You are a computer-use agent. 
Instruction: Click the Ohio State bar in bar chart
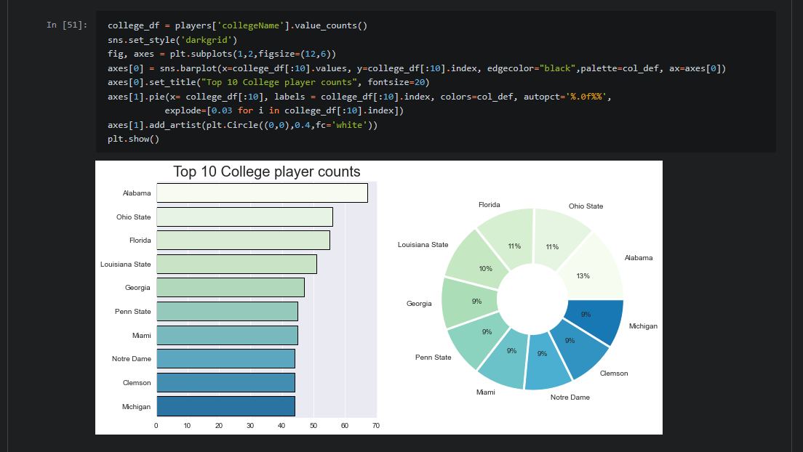pyautogui.click(x=245, y=217)
